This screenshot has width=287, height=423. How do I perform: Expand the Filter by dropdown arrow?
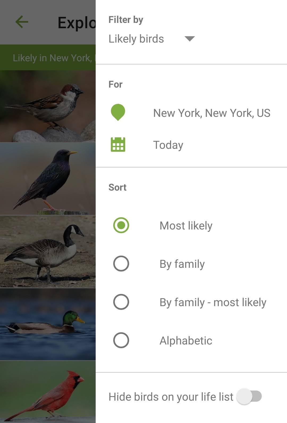pyautogui.click(x=189, y=39)
